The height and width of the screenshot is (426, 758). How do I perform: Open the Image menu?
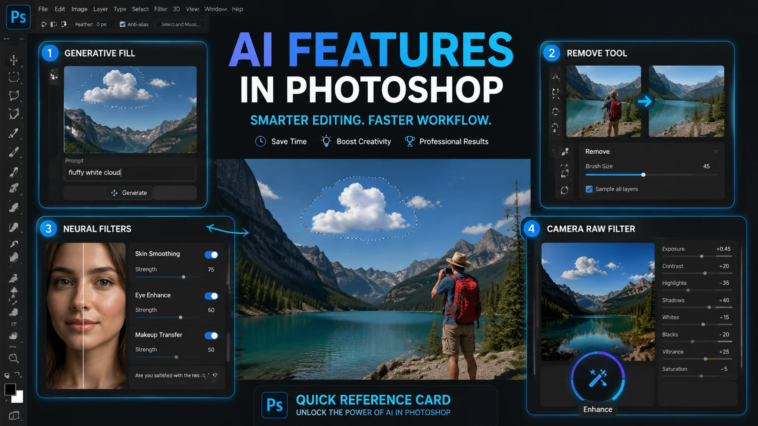(79, 9)
